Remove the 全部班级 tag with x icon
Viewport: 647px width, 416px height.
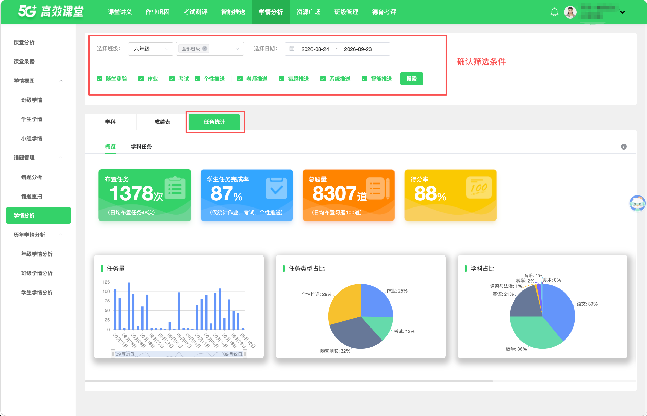click(205, 49)
